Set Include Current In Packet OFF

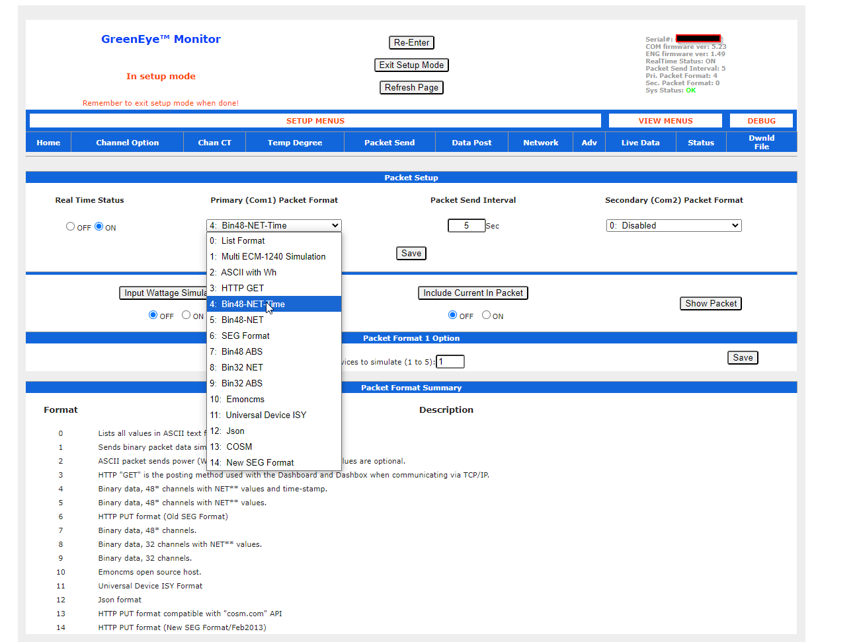click(x=452, y=315)
